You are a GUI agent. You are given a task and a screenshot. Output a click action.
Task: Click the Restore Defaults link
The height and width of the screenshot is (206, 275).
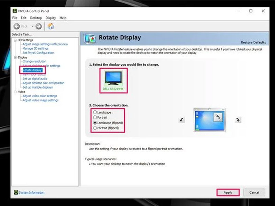pyautogui.click(x=253, y=43)
